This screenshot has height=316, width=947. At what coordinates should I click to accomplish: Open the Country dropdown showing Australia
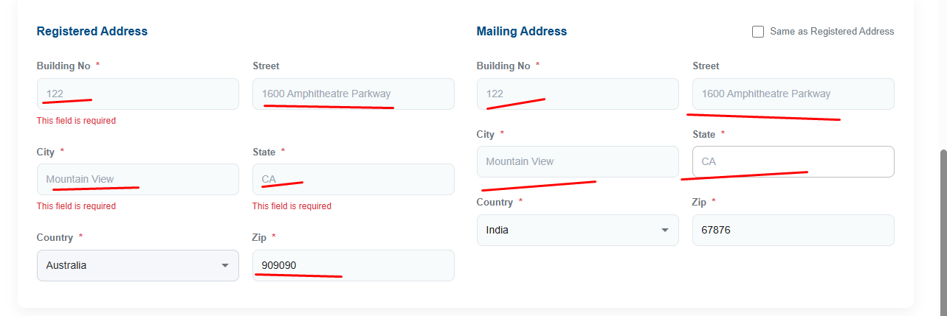pyautogui.click(x=137, y=265)
